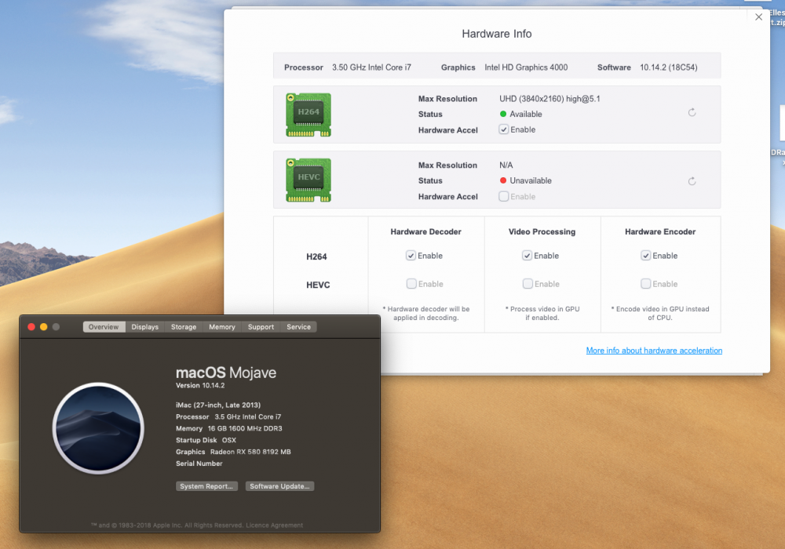Click the H264 chip icon
This screenshot has height=549, width=785.
coord(309,115)
